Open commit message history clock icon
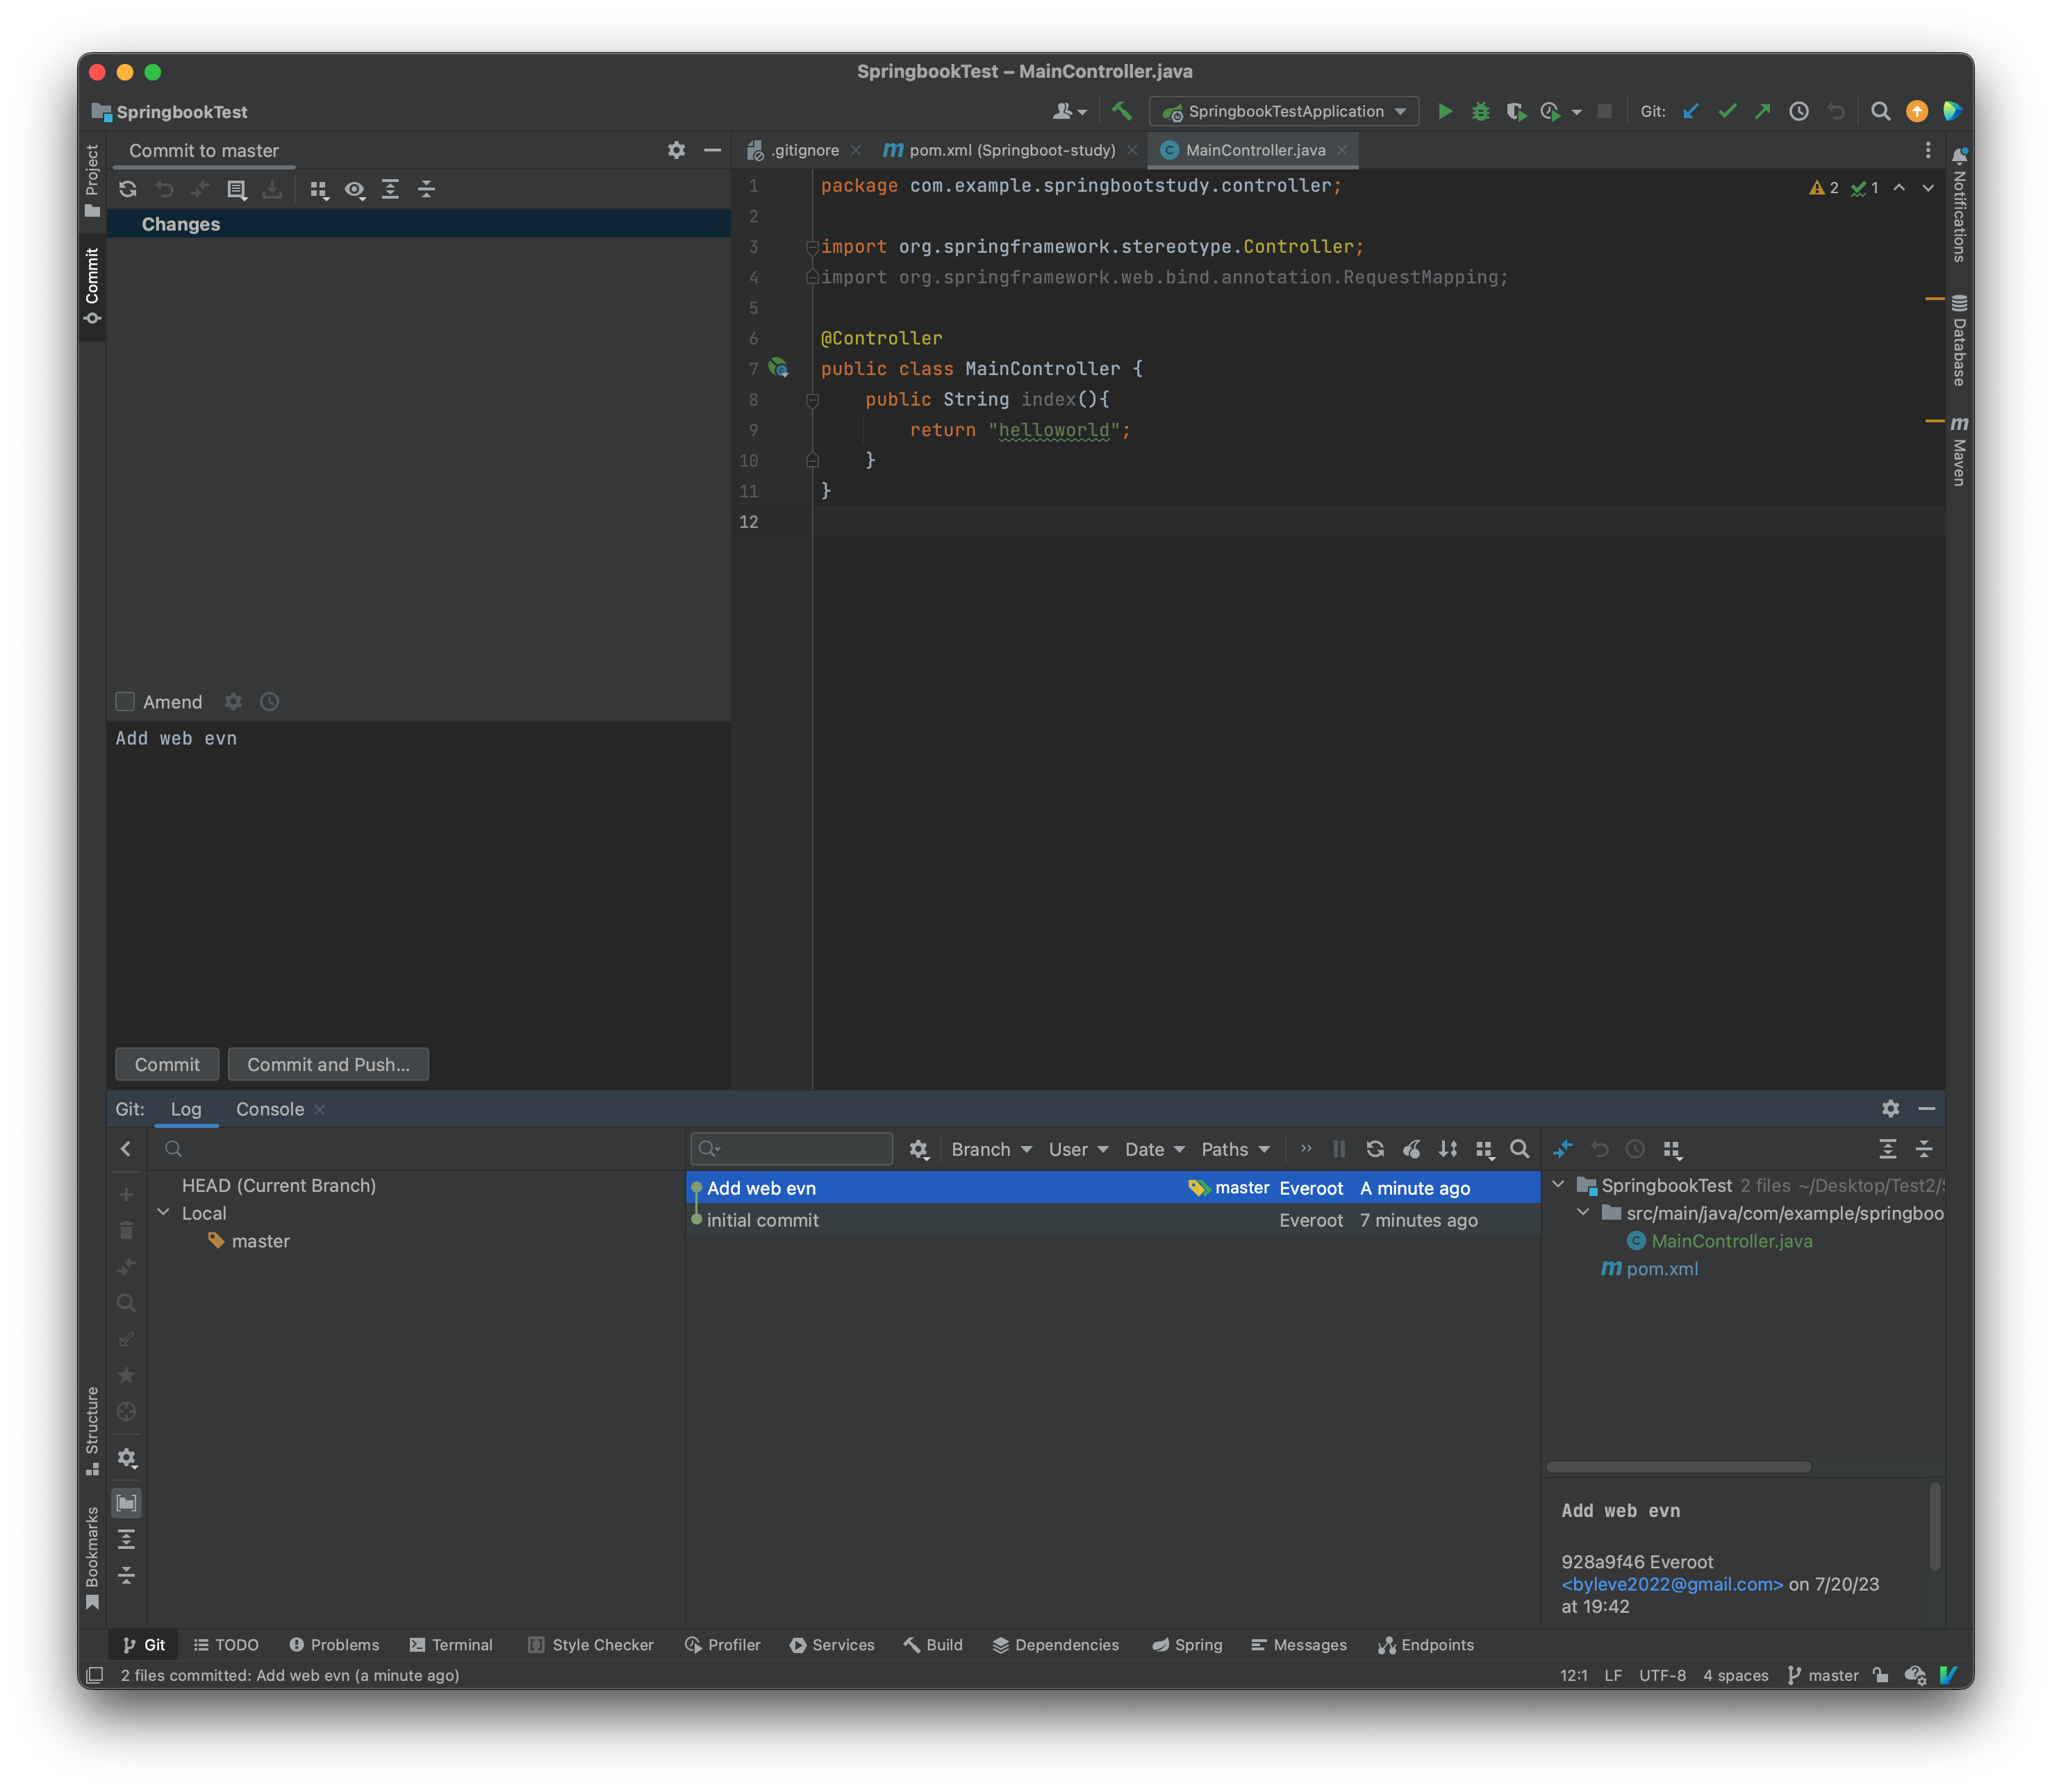2052x1792 pixels. 269,701
